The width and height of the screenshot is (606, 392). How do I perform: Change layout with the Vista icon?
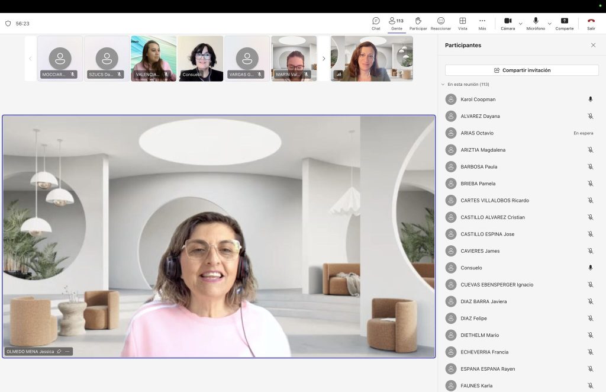click(463, 23)
